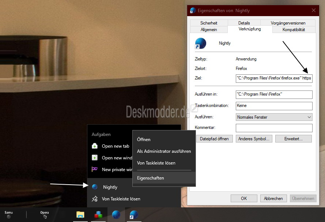Viewport: 325px width, 222px height.
Task: Click the Open new window jump list icon
Action: (95, 158)
